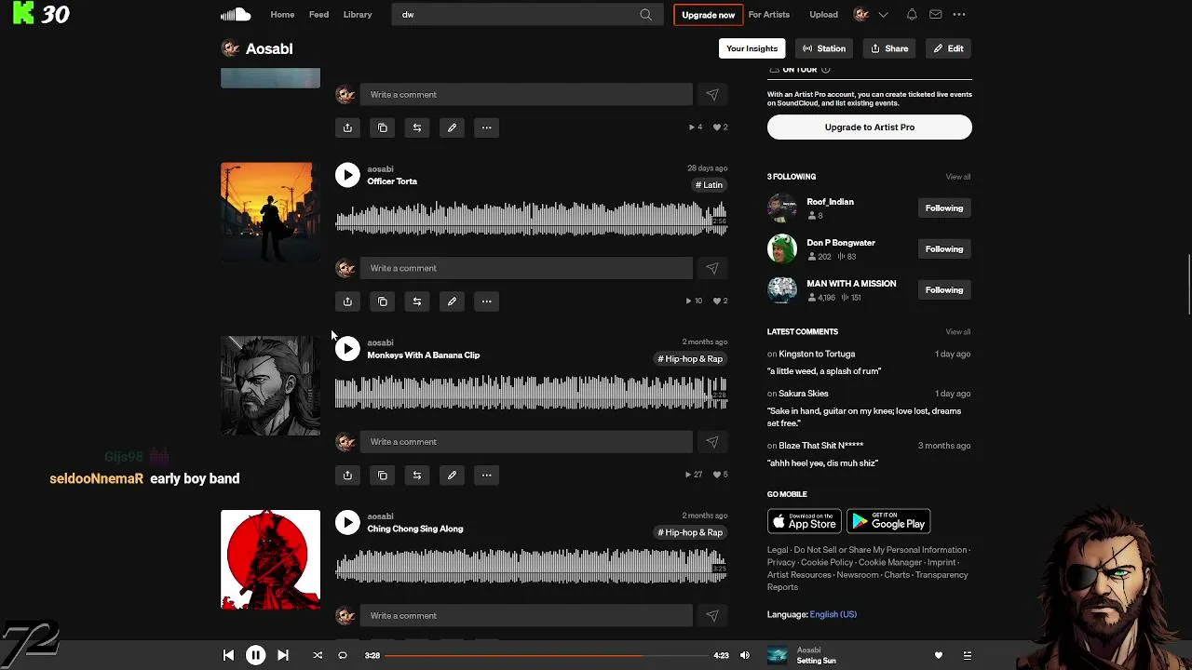Copy link for Officer Torta track

[382, 301]
